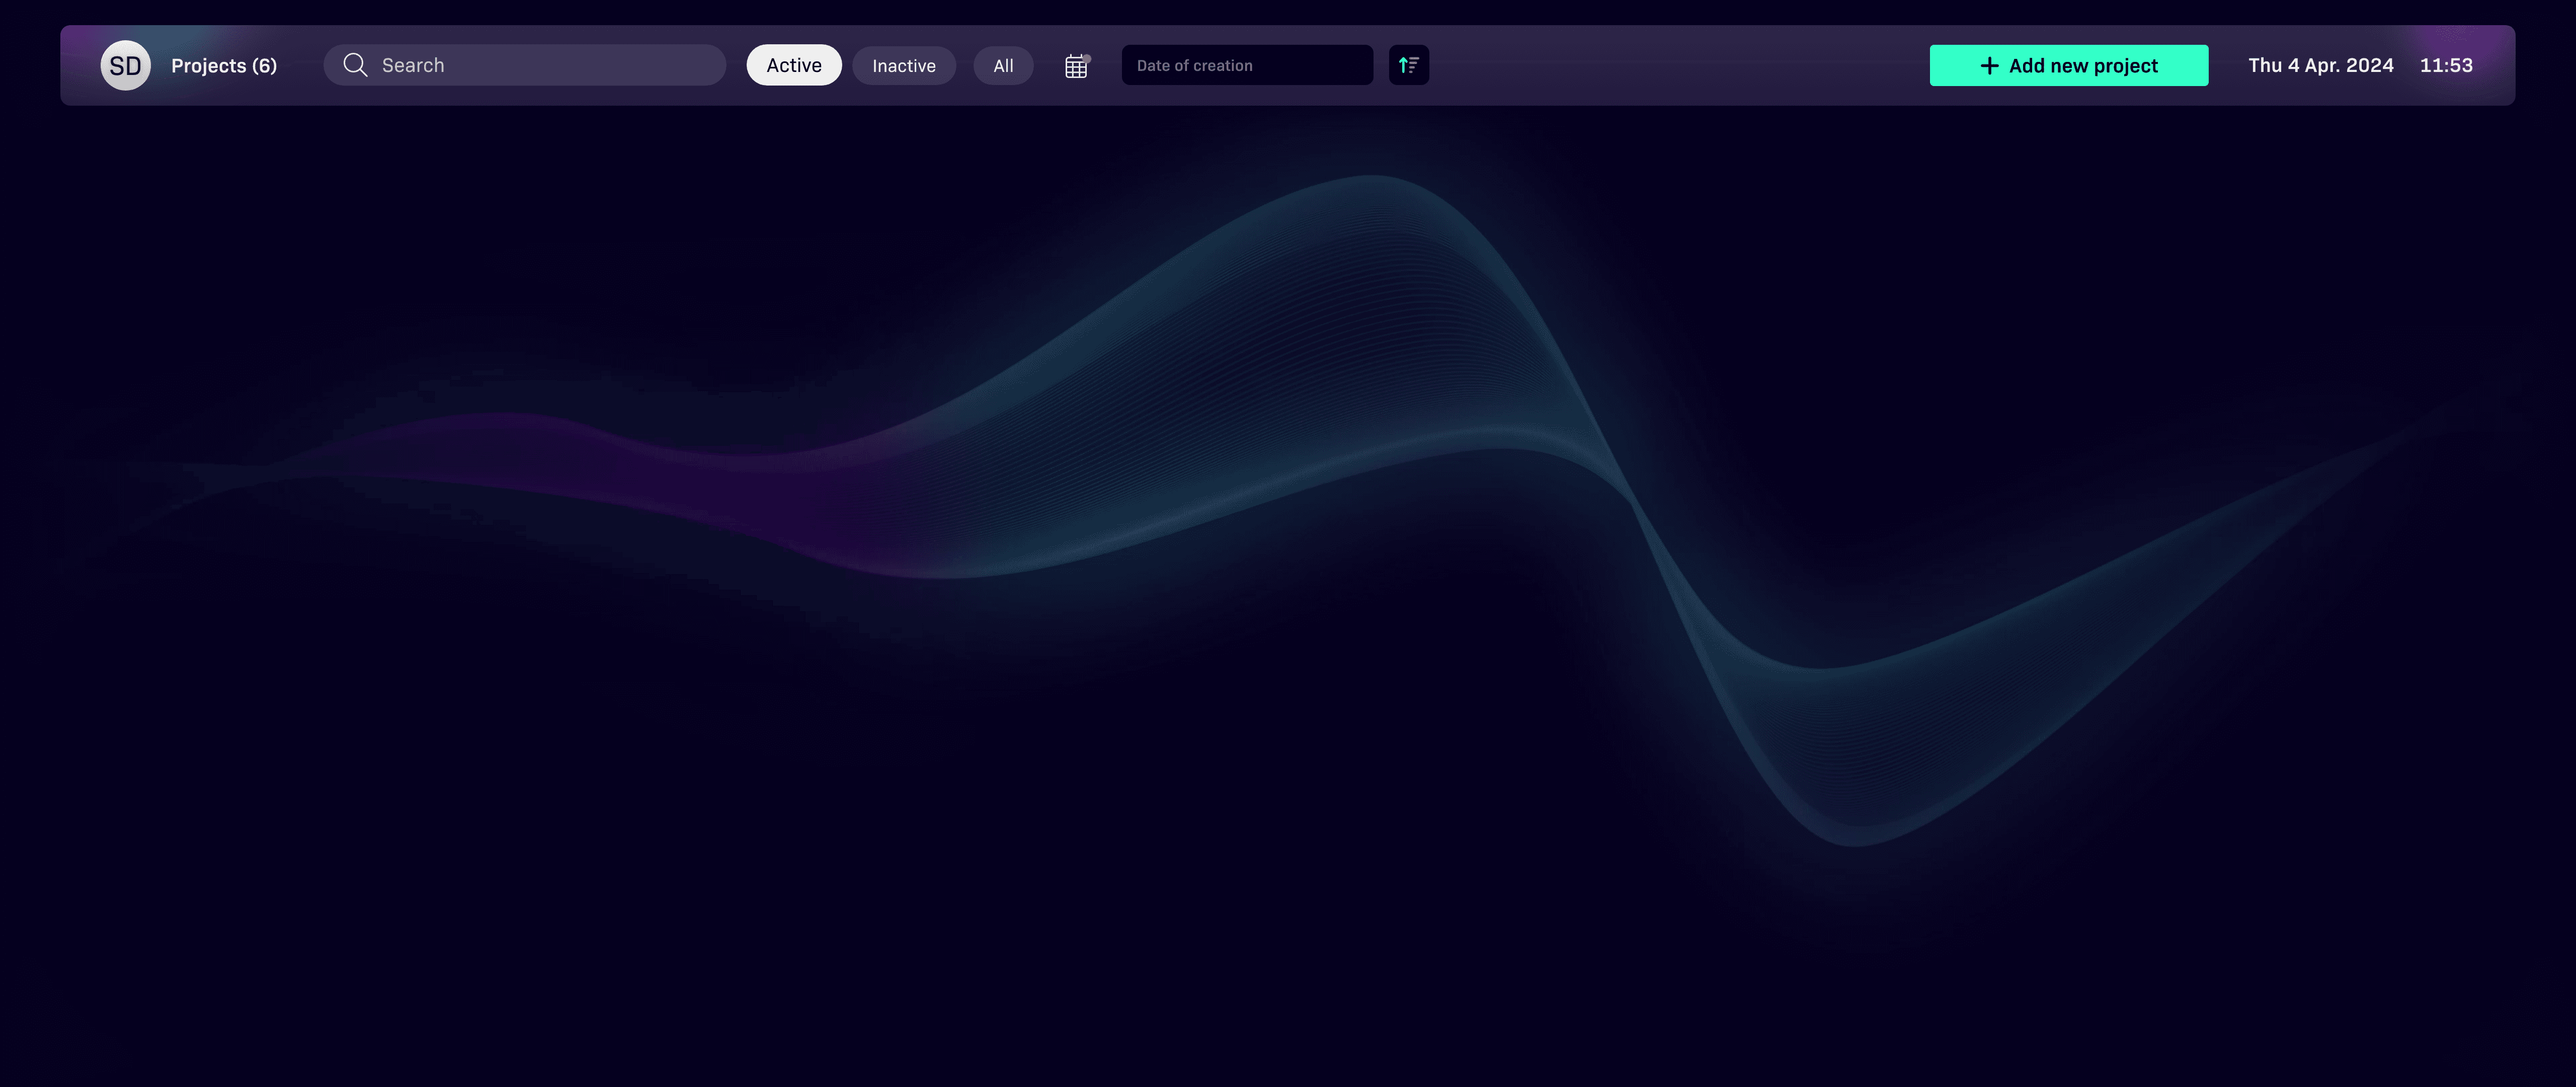This screenshot has width=2576, height=1087.
Task: Click the Search placeholder text
Action: (x=413, y=65)
